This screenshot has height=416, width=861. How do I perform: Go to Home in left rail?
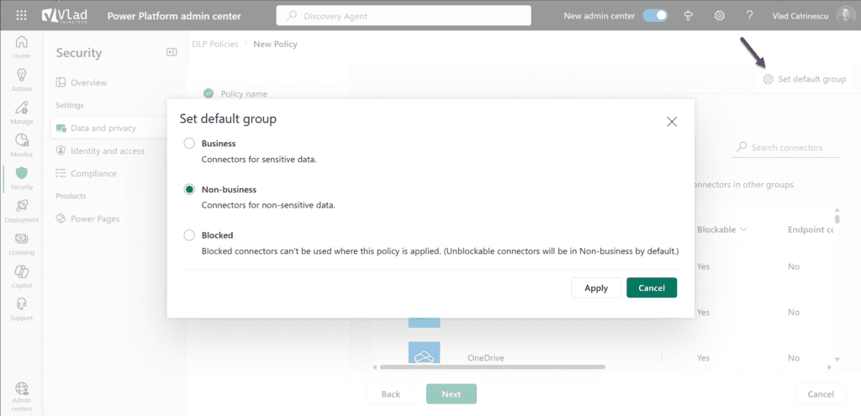click(21, 47)
